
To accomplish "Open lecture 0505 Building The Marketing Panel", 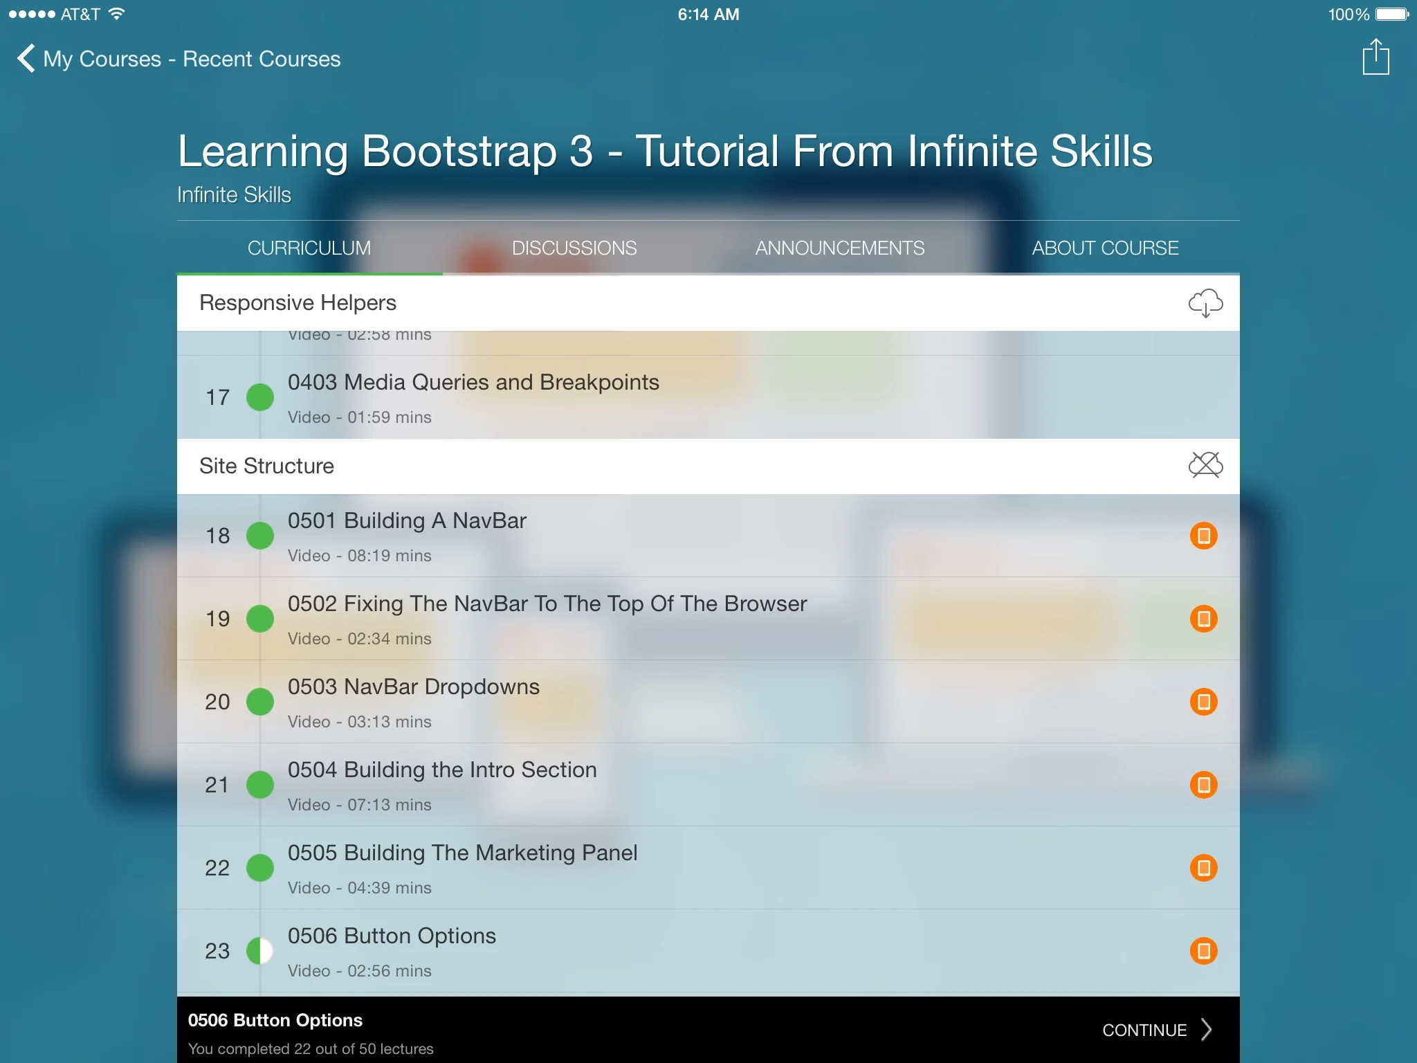I will point(708,868).
